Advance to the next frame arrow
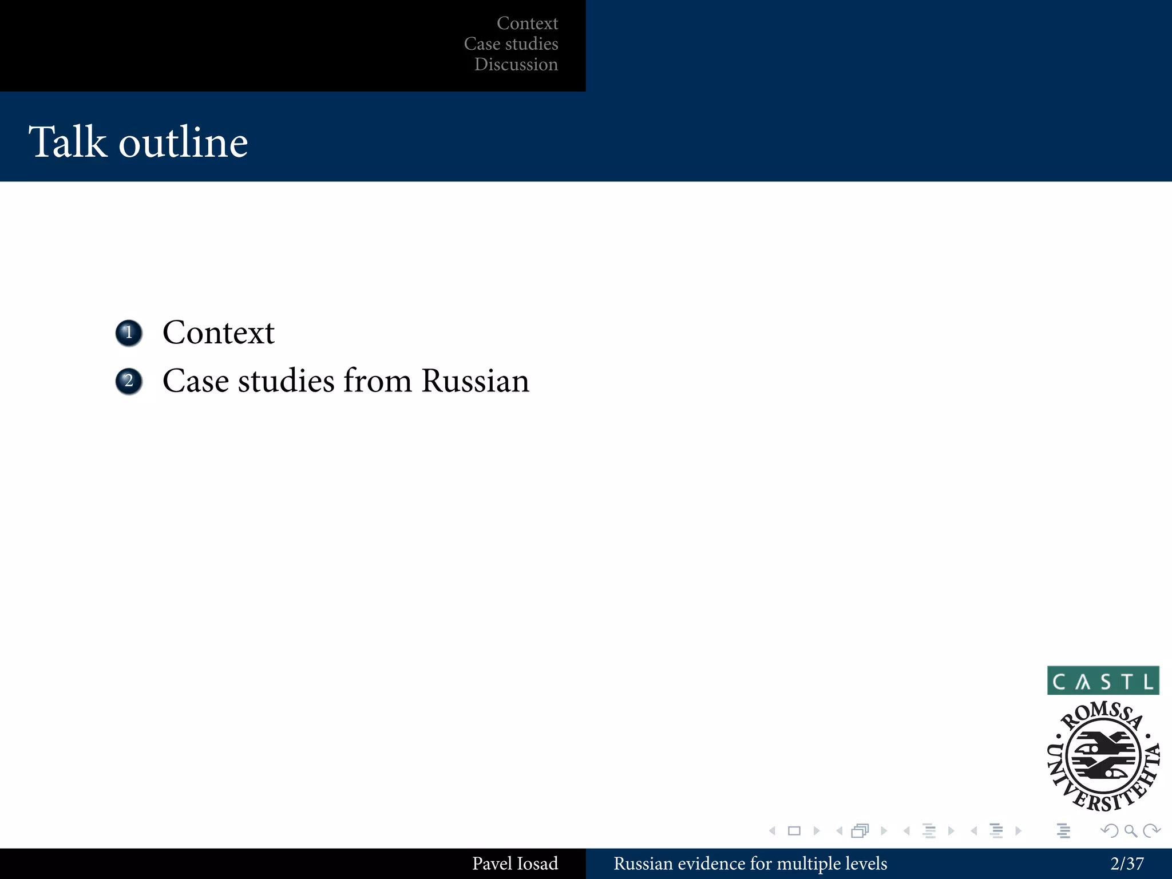The height and width of the screenshot is (879, 1172). (884, 831)
